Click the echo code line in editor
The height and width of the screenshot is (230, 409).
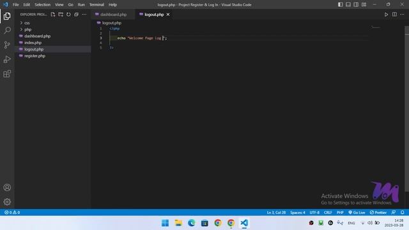(142, 38)
